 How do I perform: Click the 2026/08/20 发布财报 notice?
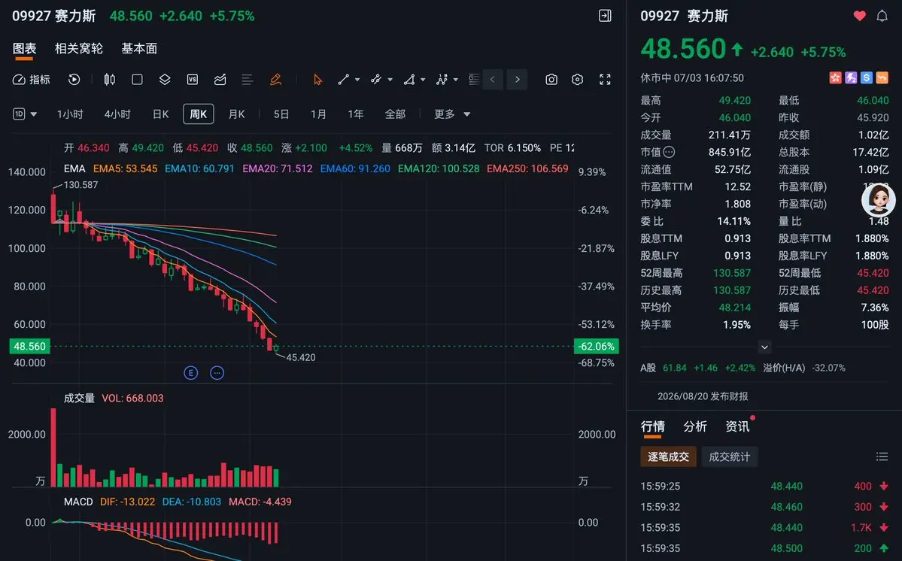703,396
